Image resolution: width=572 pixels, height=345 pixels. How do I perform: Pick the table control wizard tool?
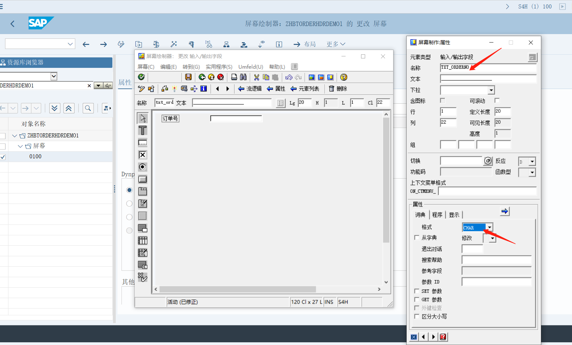coord(143,253)
